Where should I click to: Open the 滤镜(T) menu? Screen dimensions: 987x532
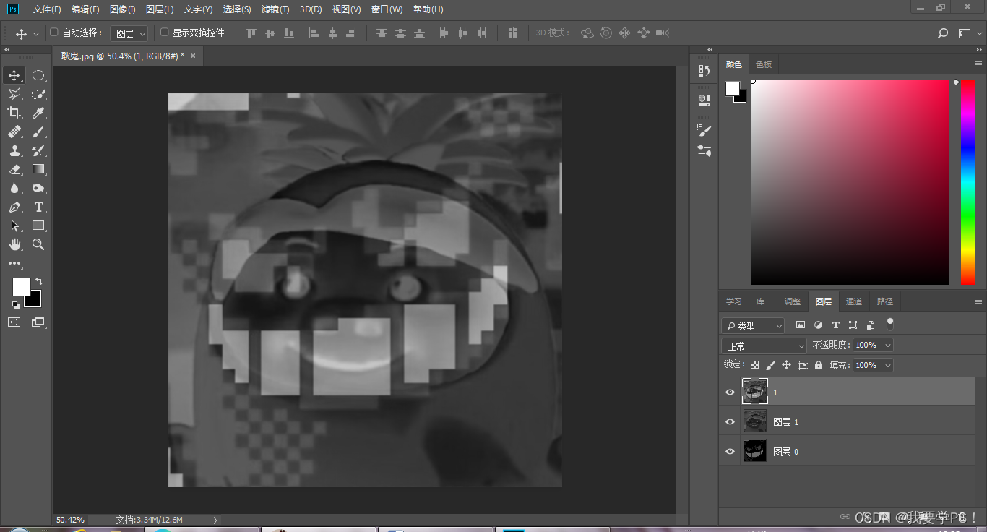coord(275,9)
